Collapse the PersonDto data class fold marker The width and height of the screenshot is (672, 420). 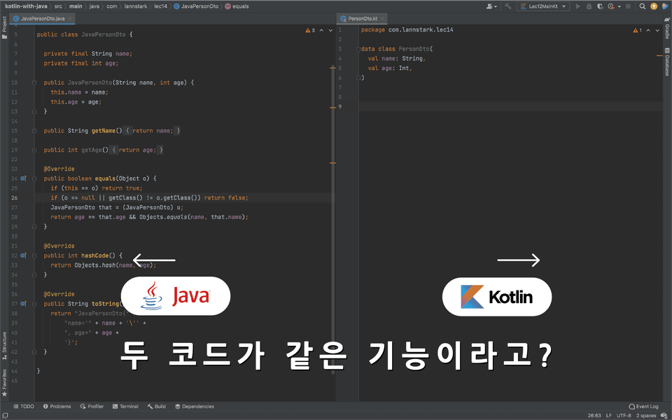pos(358,49)
